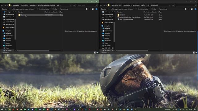198x111 pixels.
Task: Click the search magnifier in right window
Action: [x=195, y=5]
